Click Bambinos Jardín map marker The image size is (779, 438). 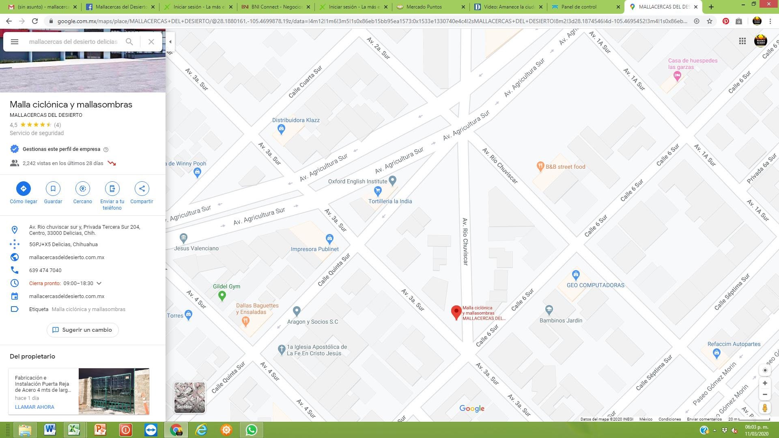549,311
